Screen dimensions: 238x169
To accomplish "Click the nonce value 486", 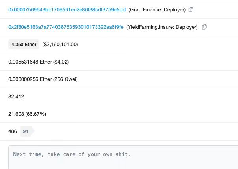I will tap(13, 131).
